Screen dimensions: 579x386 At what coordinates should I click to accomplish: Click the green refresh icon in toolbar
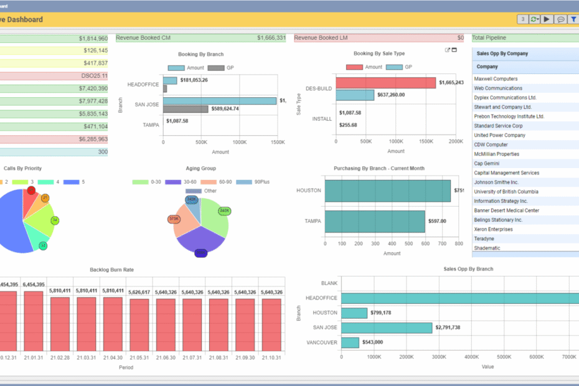coord(534,19)
